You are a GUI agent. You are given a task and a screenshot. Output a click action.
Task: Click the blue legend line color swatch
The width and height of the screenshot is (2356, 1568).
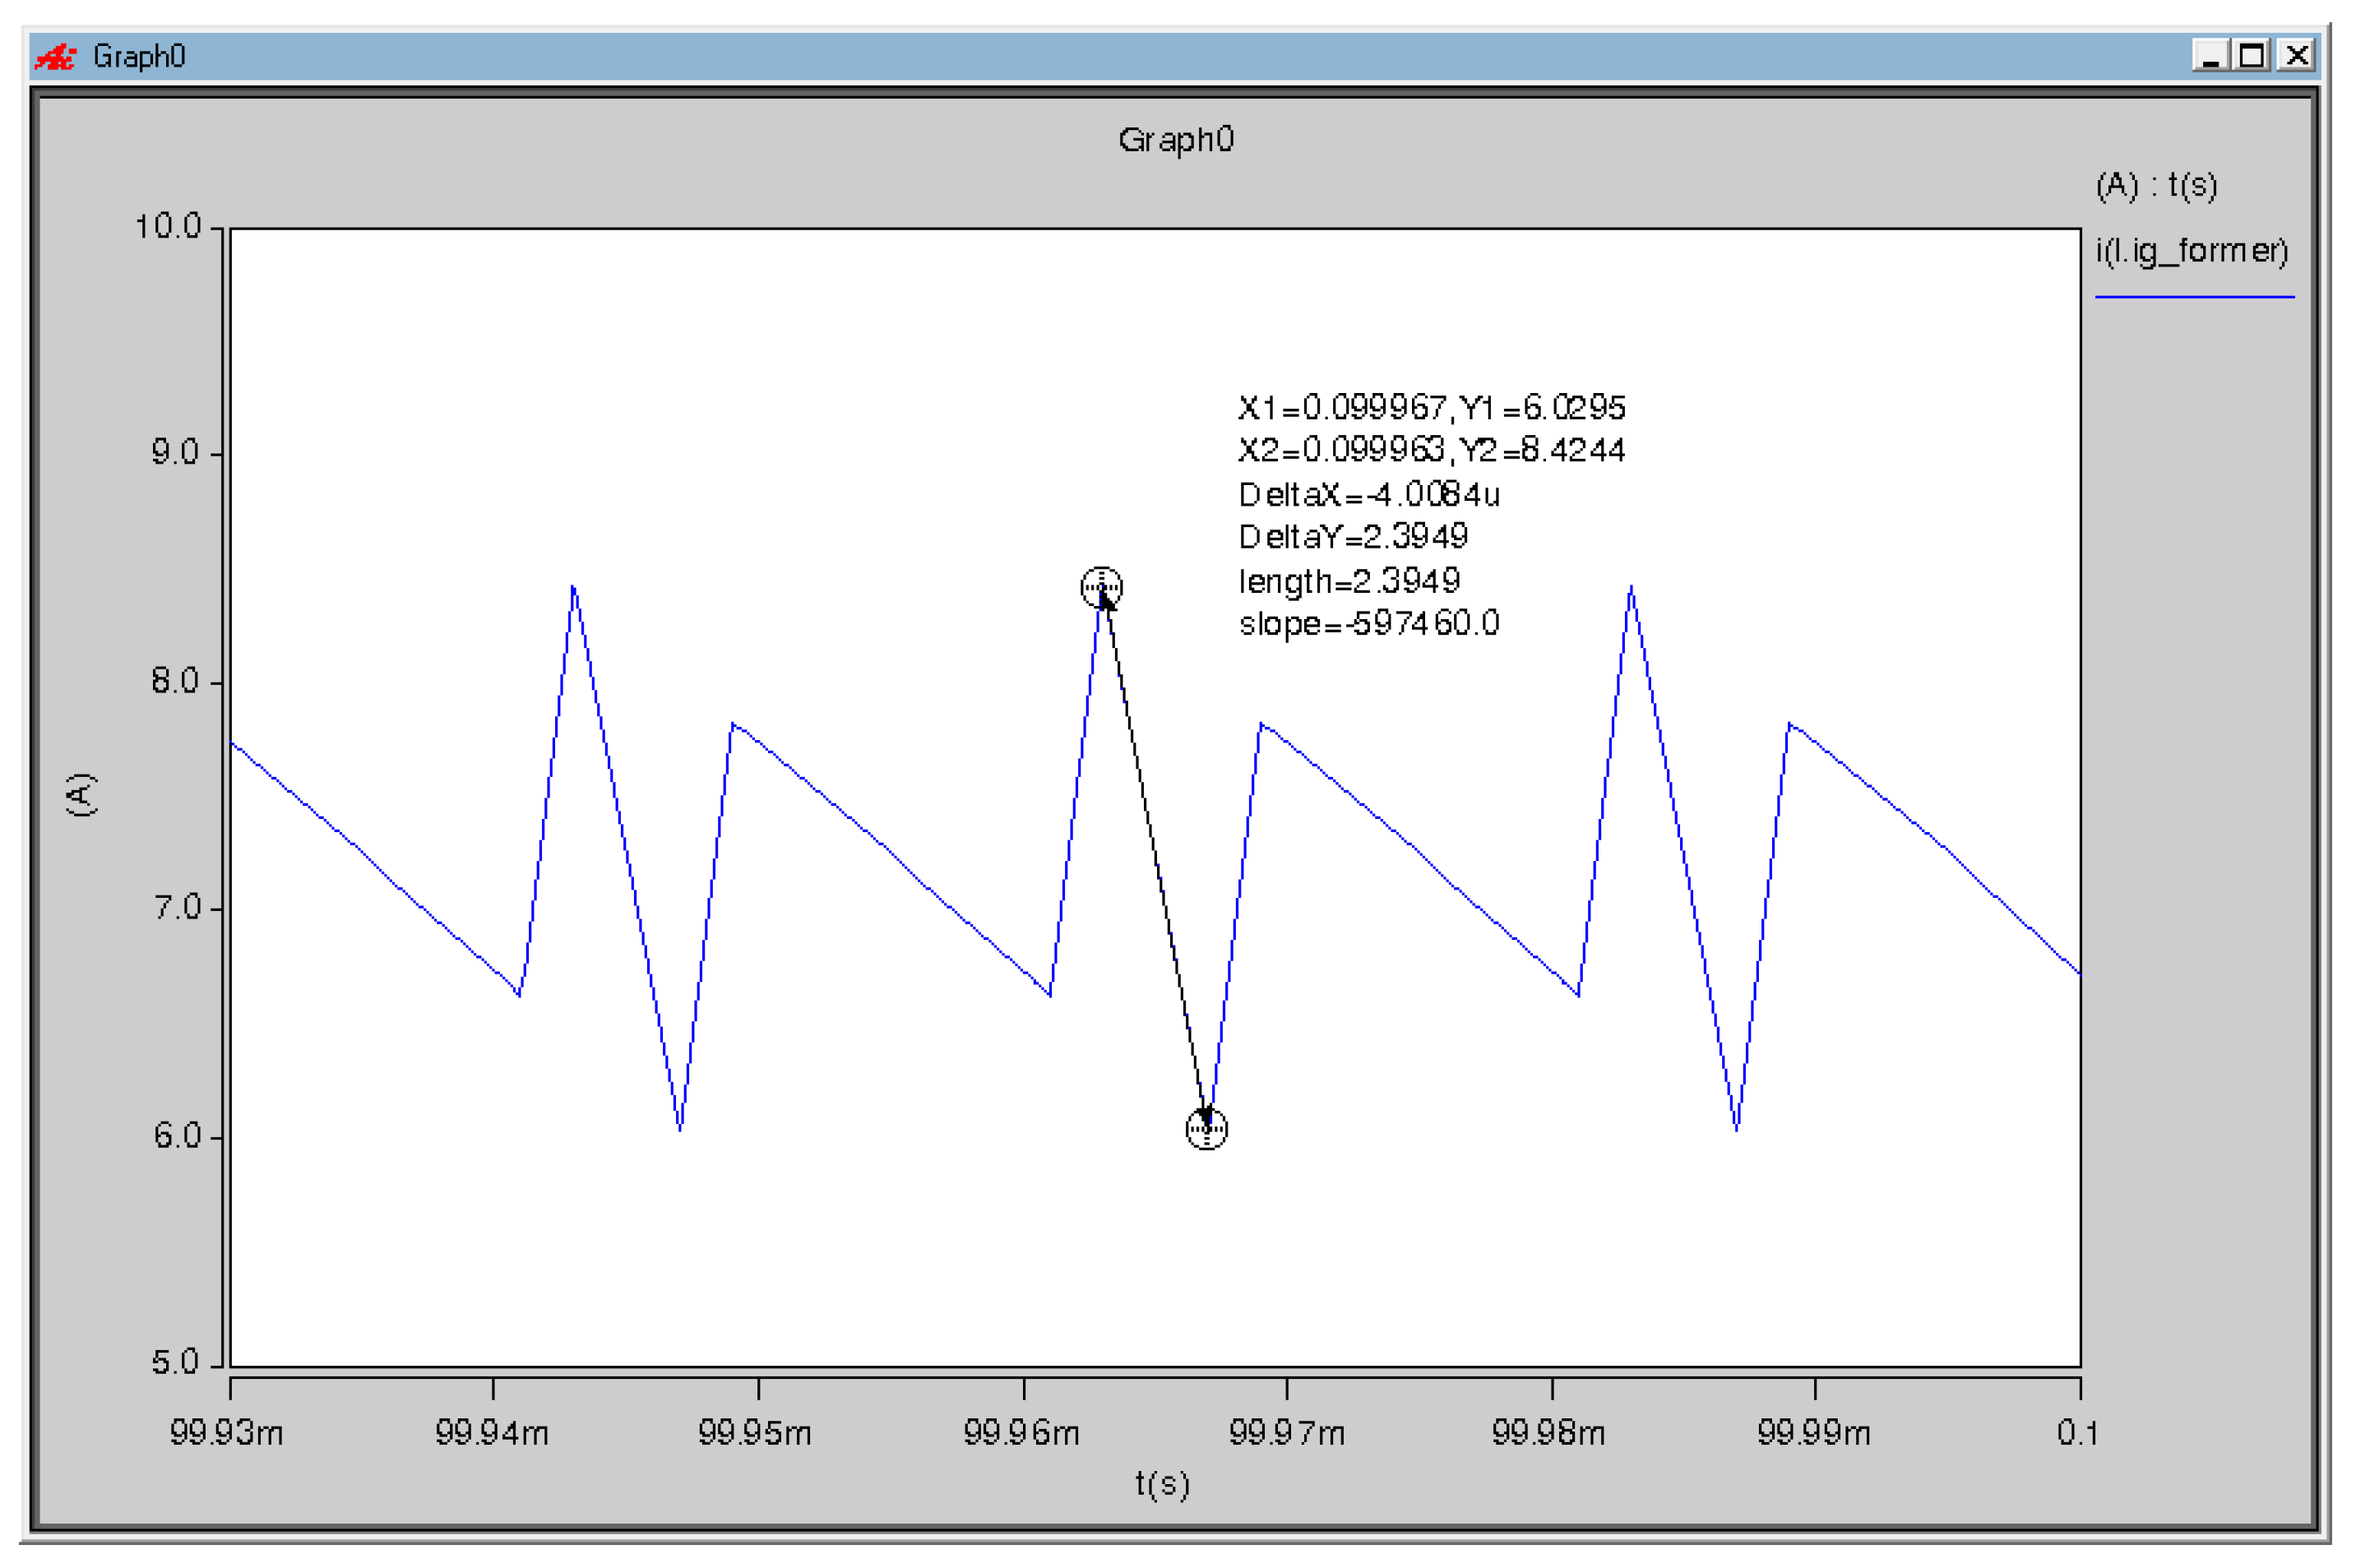[2194, 297]
